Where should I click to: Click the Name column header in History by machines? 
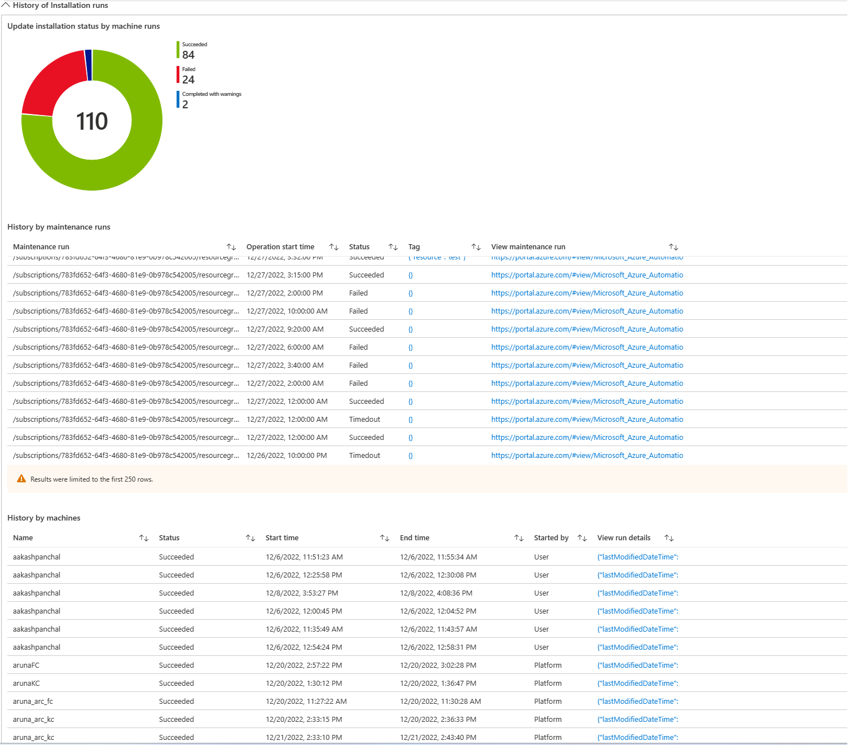pos(23,537)
